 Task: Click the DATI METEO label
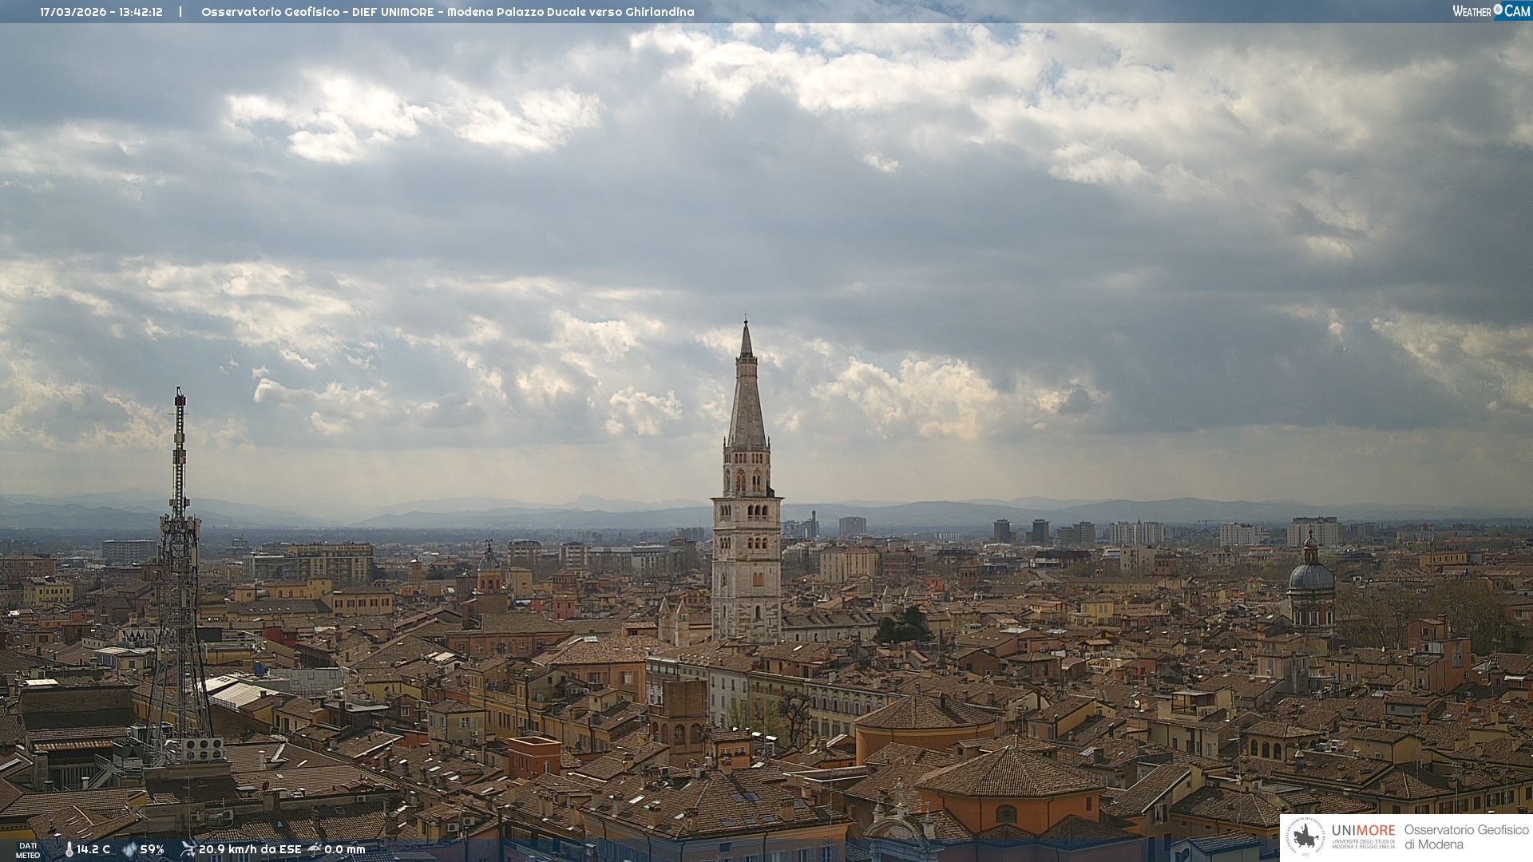pyautogui.click(x=28, y=850)
